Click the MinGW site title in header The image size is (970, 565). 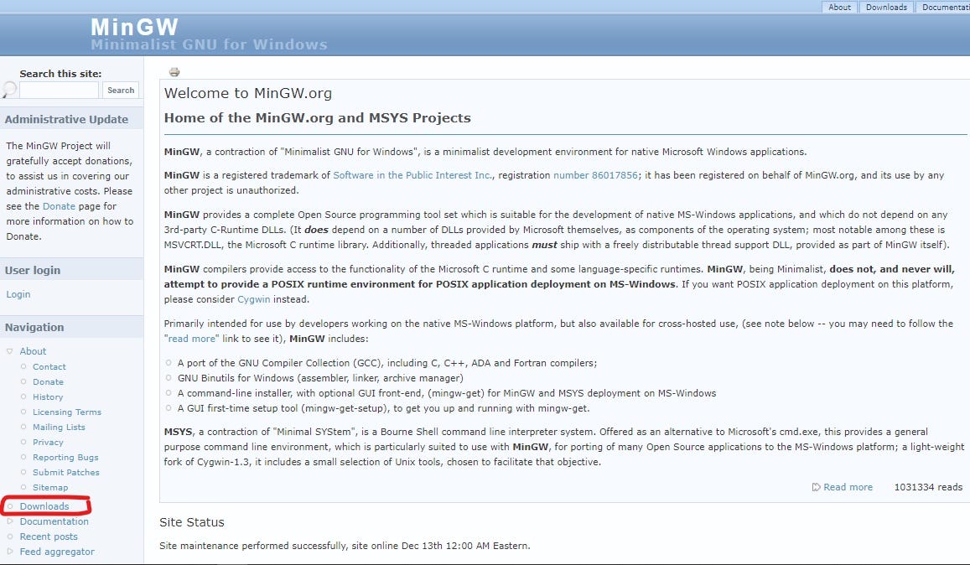pos(134,27)
